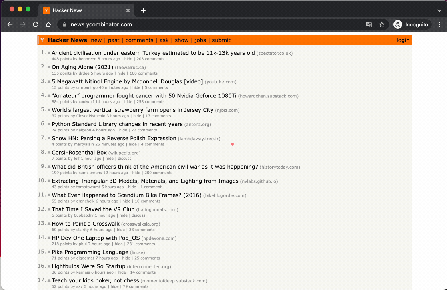Viewport: 447px width, 290px height.
Task: Expand the tab search chevron
Action: (x=439, y=10)
